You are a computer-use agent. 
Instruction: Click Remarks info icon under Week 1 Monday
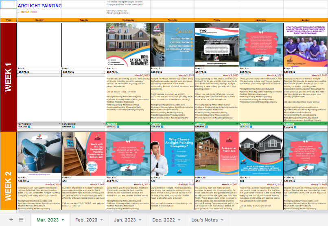(x=29, y=127)
